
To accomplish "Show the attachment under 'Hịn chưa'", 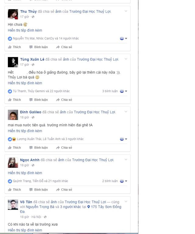I will (x=25, y=30).
